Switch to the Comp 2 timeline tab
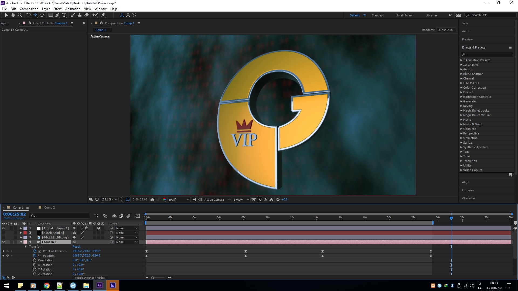The height and width of the screenshot is (291, 518). pyautogui.click(x=49, y=207)
